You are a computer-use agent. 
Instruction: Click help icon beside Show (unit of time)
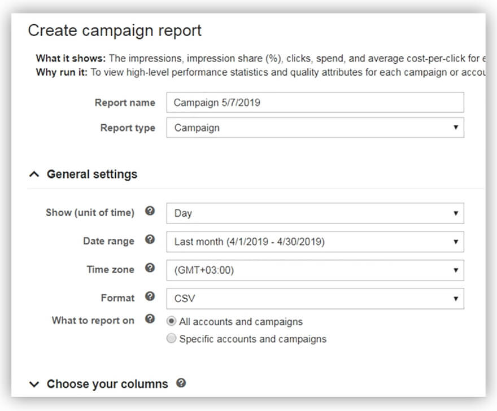click(150, 211)
